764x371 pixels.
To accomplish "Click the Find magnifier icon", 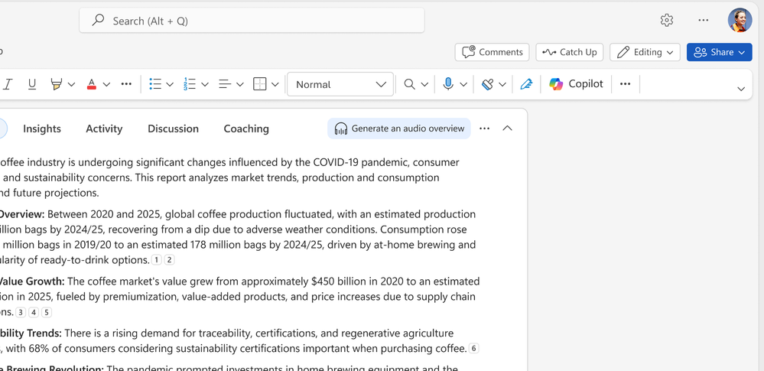I will pos(410,84).
